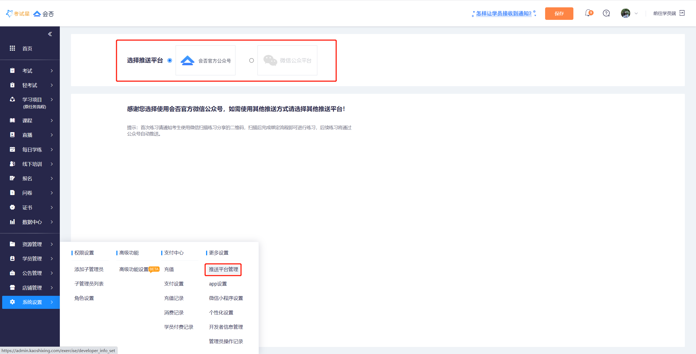Click the live broadcast play icon
The width and height of the screenshot is (696, 354).
tap(12, 135)
